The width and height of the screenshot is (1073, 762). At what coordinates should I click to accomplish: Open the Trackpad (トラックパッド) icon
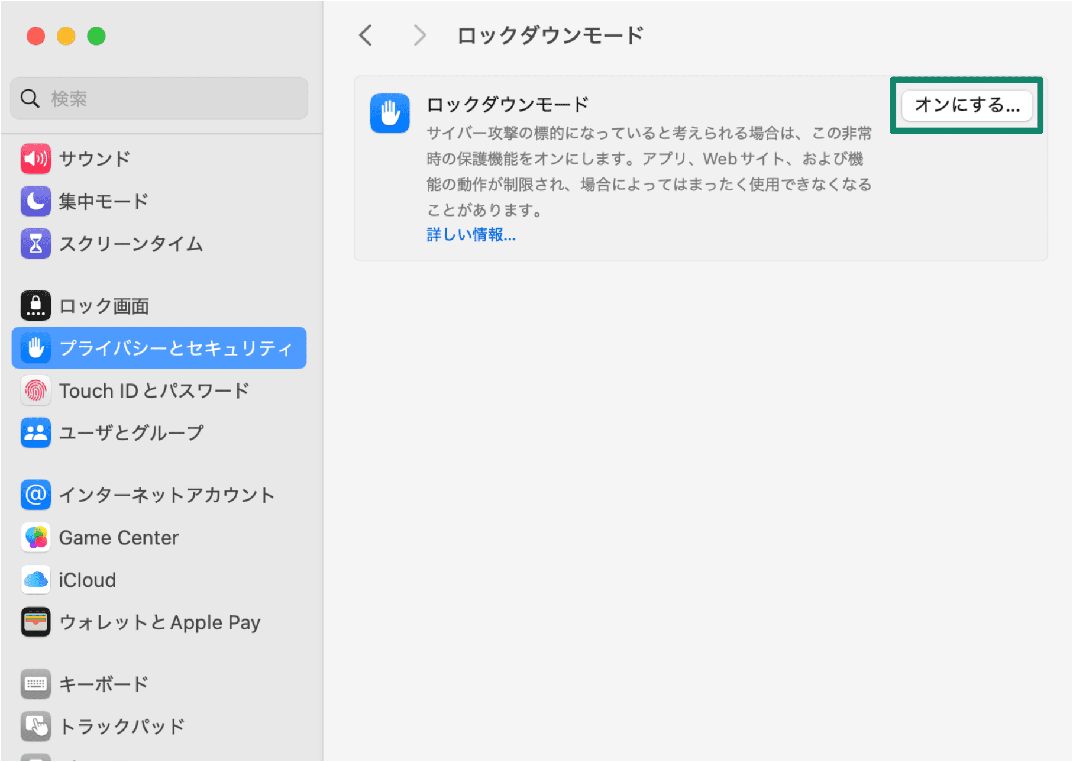point(35,726)
